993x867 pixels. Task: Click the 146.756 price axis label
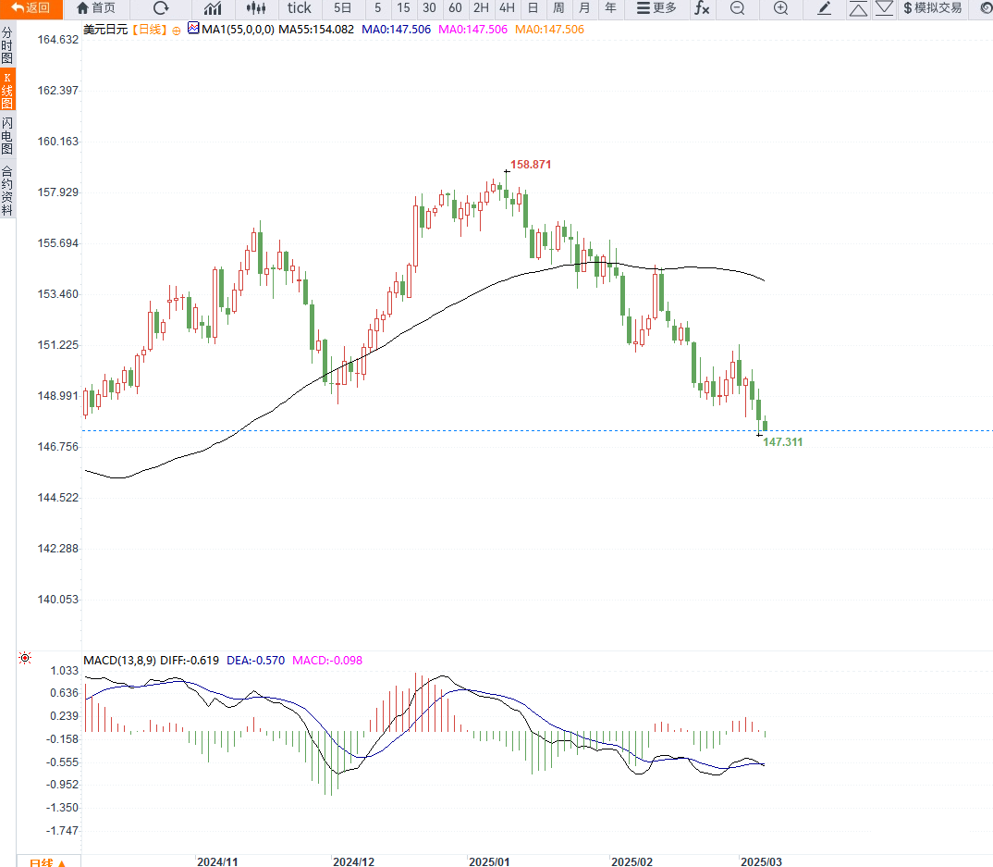(57, 447)
